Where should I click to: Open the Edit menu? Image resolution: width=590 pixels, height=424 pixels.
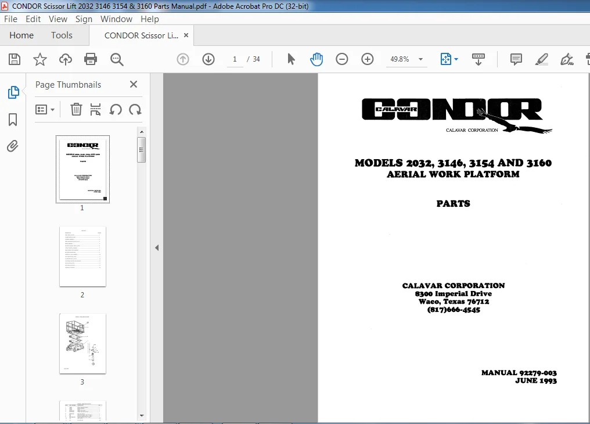[33, 19]
